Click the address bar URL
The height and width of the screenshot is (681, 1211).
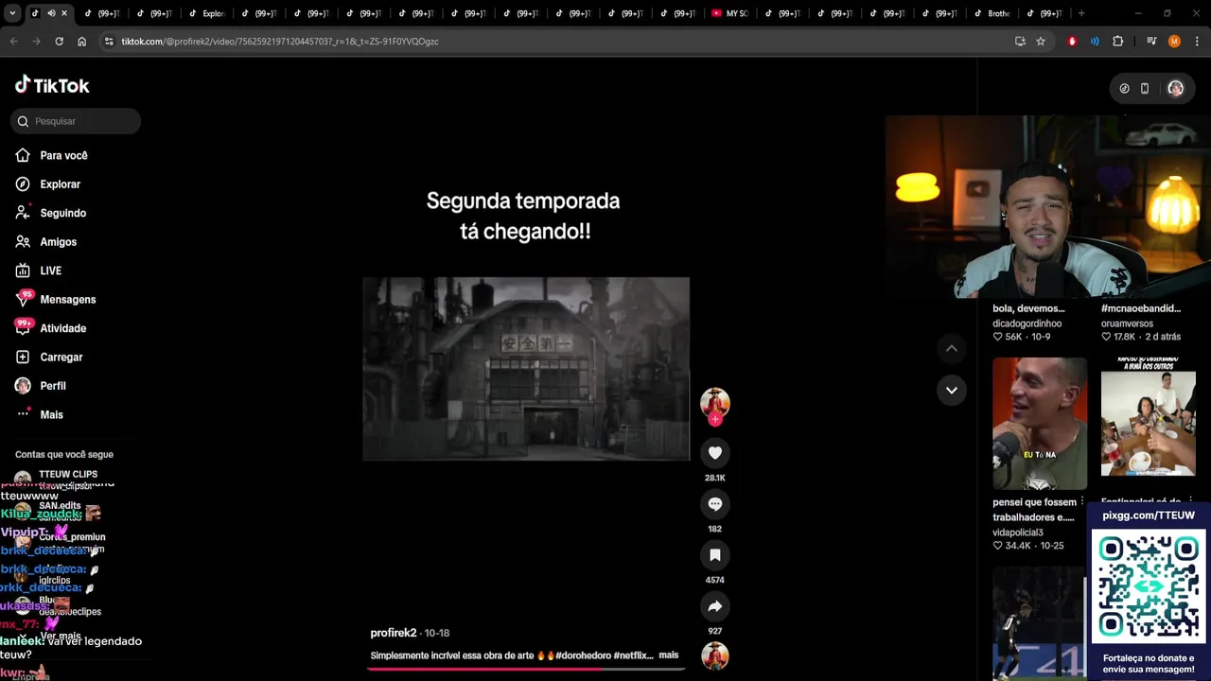pyautogui.click(x=279, y=42)
